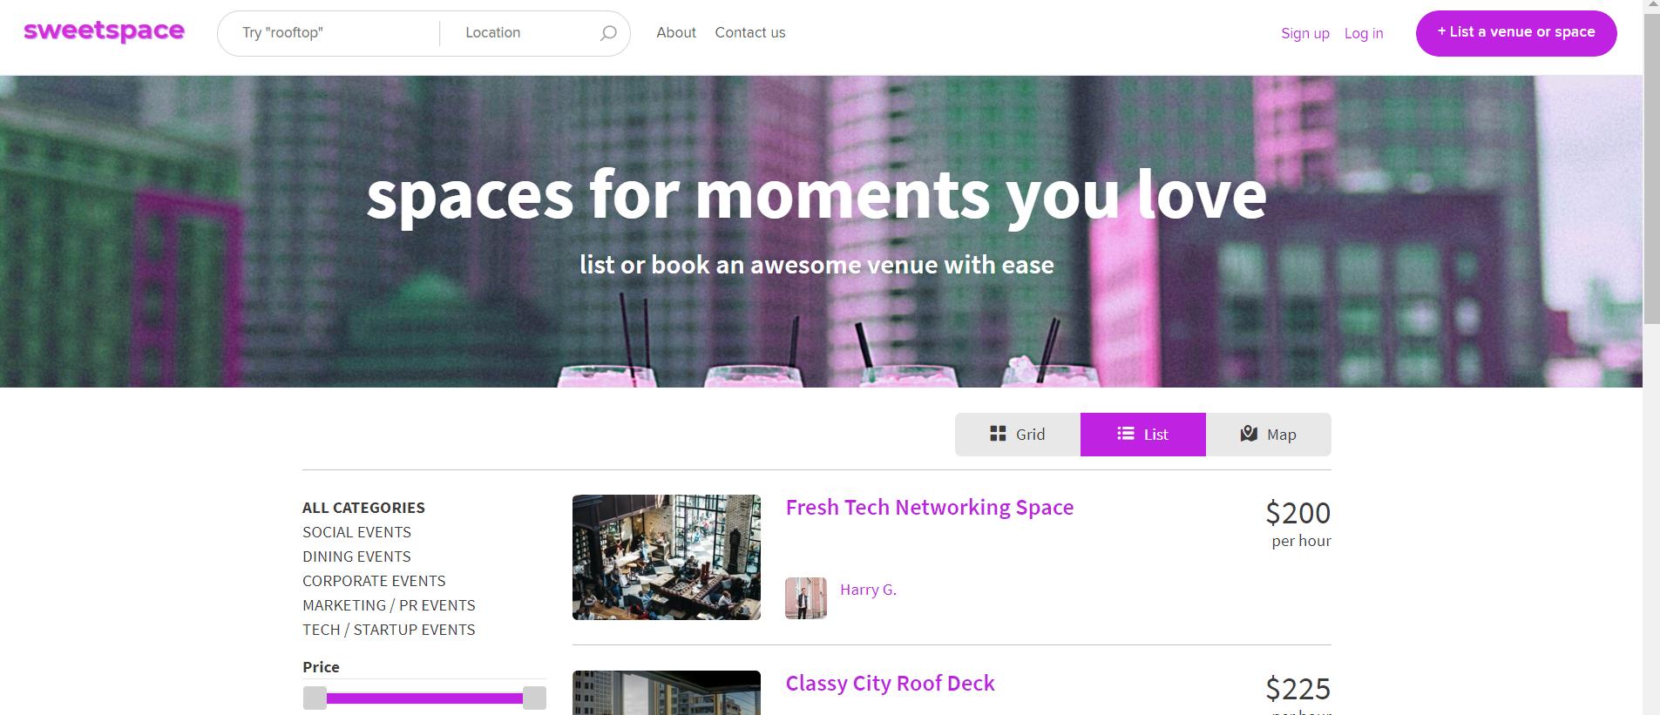Open the Classy City Roof Deck listing

(890, 684)
